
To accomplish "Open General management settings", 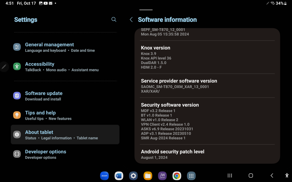I will tap(49, 45).
